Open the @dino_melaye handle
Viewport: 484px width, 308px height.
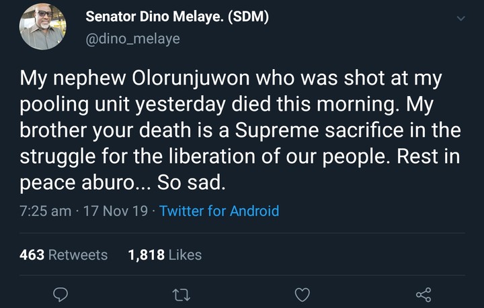[133, 39]
